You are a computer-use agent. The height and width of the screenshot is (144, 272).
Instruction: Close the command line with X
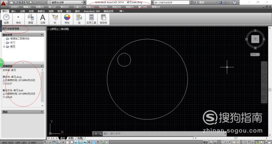tap(96, 134)
